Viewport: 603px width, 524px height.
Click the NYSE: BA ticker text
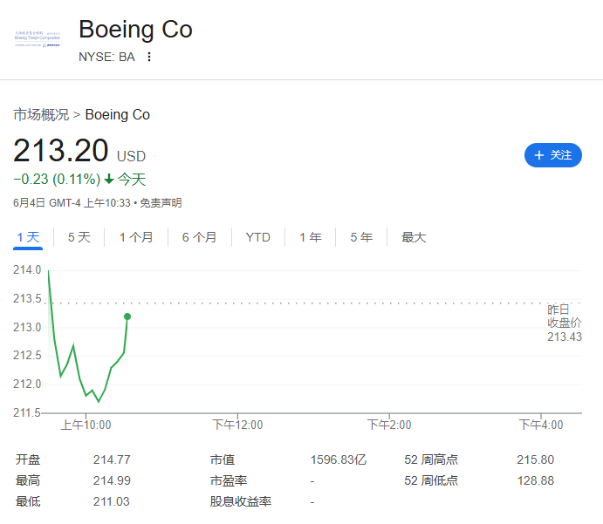pyautogui.click(x=106, y=57)
